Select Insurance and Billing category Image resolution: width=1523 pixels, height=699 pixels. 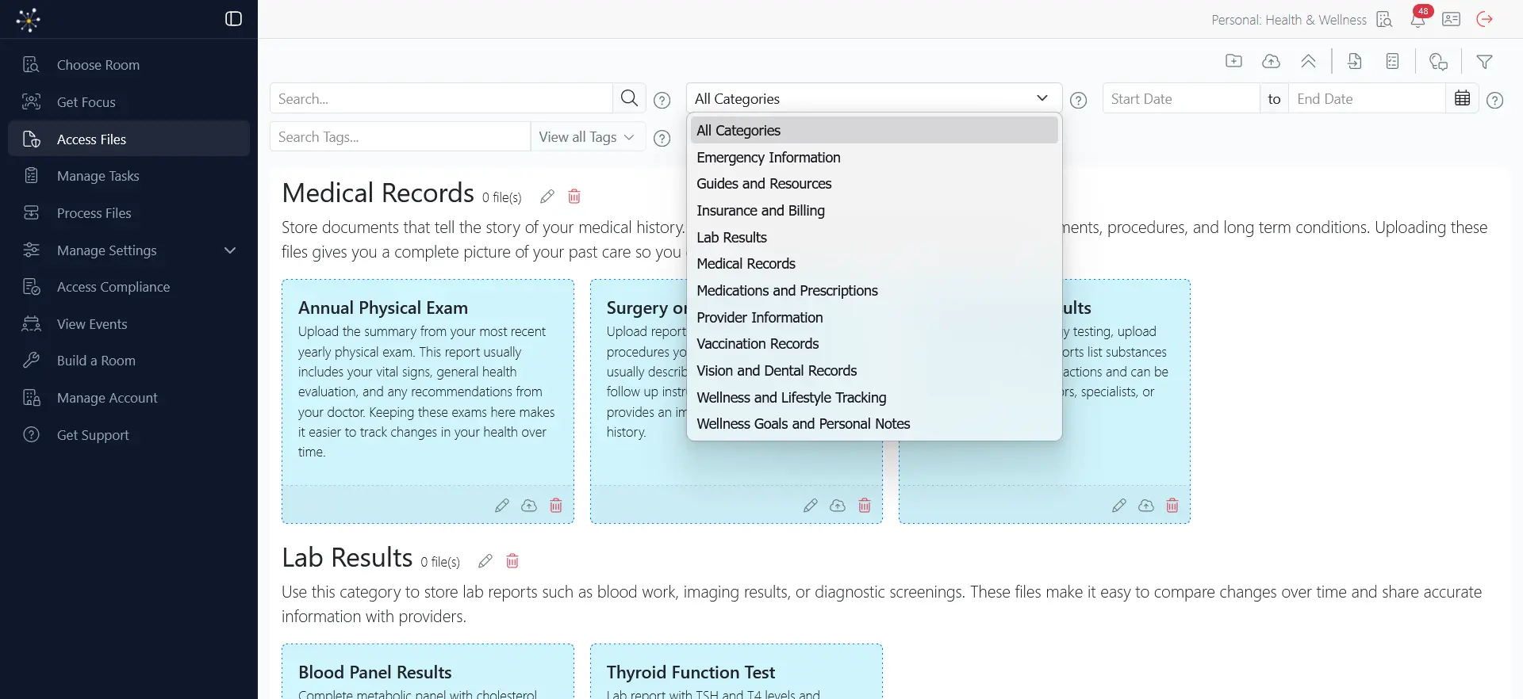[874, 211]
